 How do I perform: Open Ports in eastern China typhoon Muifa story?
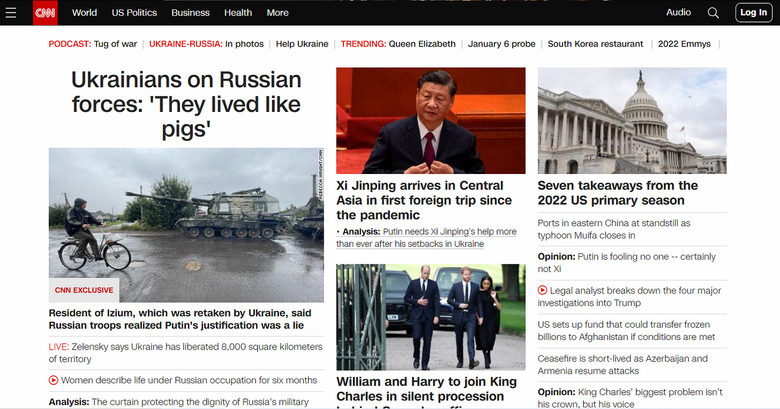tap(614, 229)
